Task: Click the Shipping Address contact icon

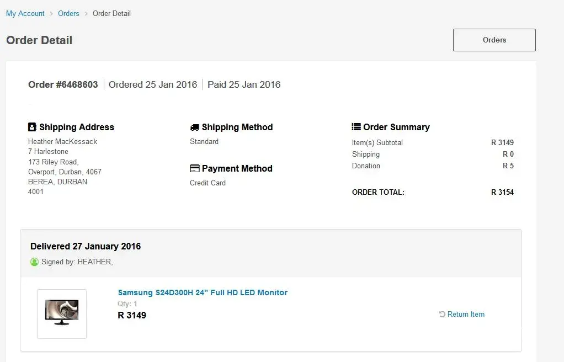Action: 32,127
